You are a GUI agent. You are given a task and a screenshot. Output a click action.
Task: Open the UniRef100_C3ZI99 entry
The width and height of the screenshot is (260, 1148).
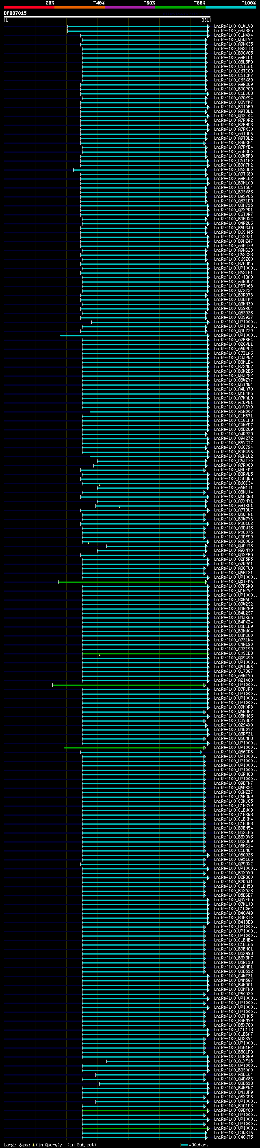click(233, 649)
